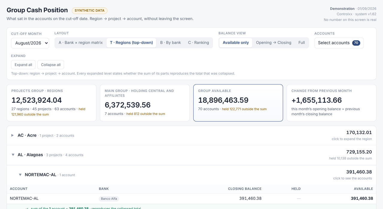
Task: Click the value 12,523,924.04
Action: [x=37, y=100]
